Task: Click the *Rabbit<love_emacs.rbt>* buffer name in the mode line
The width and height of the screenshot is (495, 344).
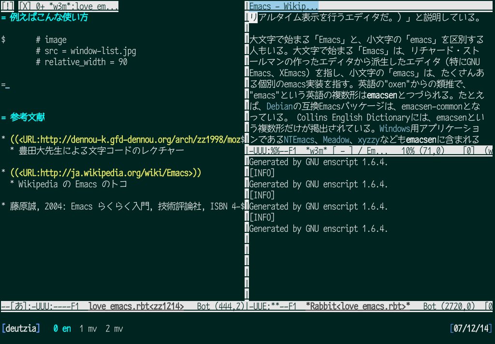Action: click(x=358, y=306)
